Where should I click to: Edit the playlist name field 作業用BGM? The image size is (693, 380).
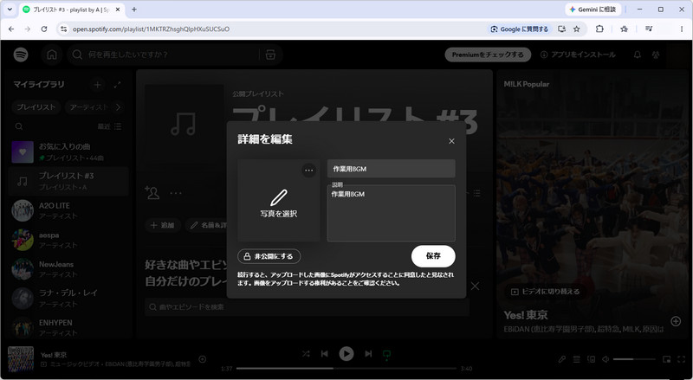(392, 169)
